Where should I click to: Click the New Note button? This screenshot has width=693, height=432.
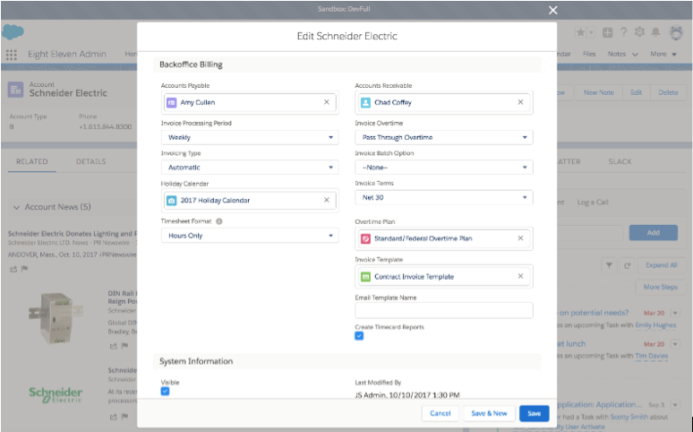tap(598, 92)
